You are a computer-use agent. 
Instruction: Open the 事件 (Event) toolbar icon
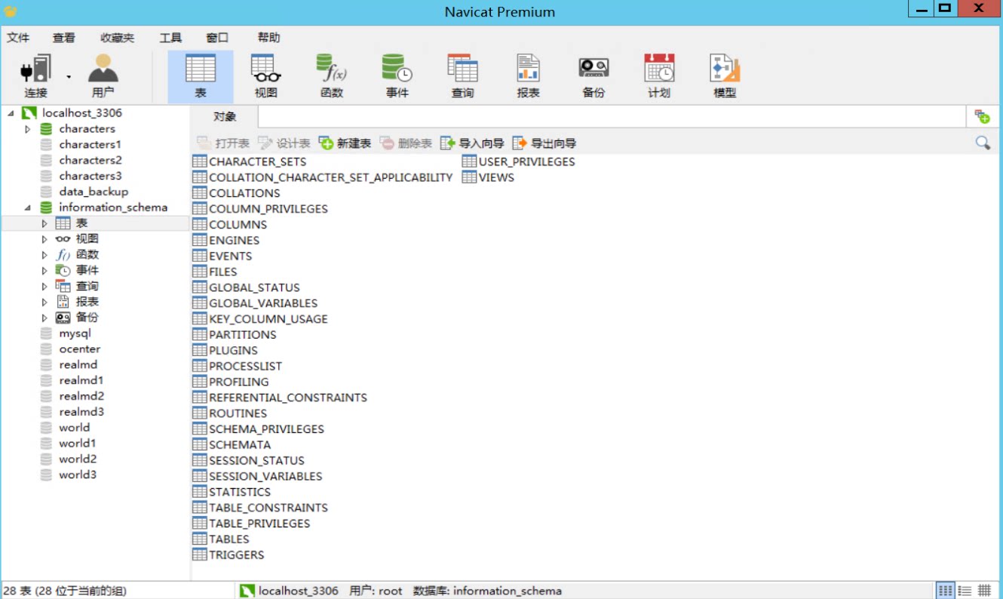(x=397, y=76)
